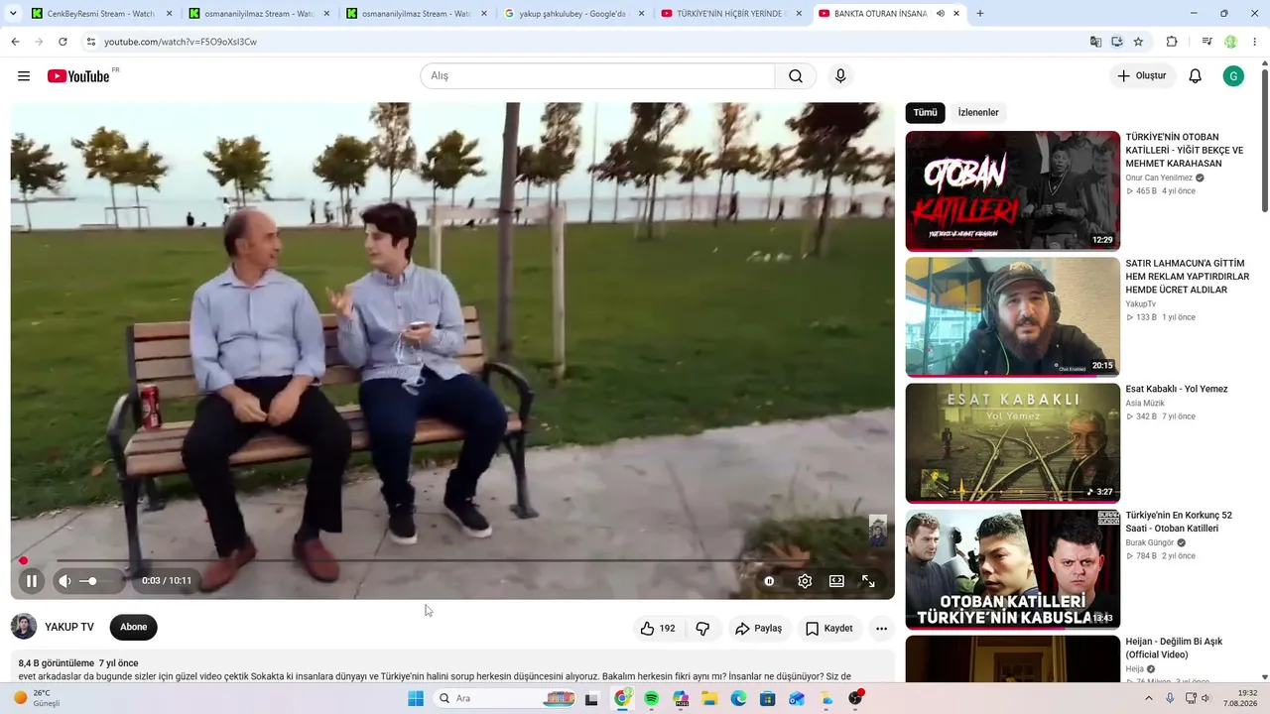This screenshot has height=714, width=1270.
Task: Open the YAKUP TV channel avatar
Action: 24,627
